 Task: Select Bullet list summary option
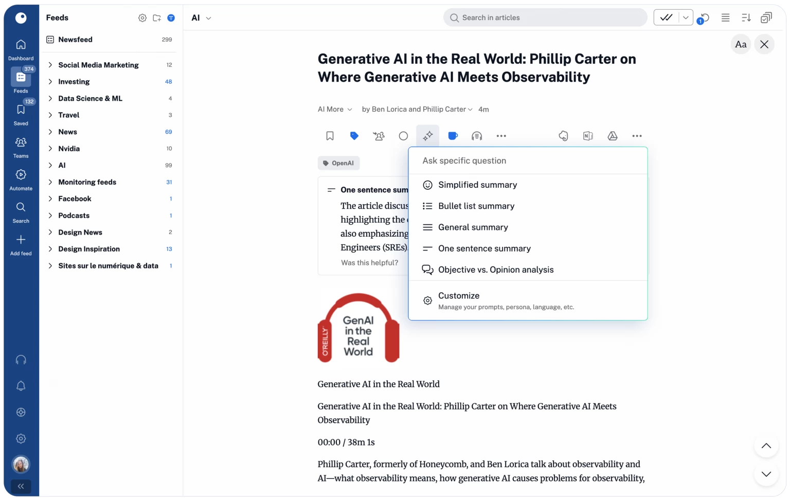point(476,206)
